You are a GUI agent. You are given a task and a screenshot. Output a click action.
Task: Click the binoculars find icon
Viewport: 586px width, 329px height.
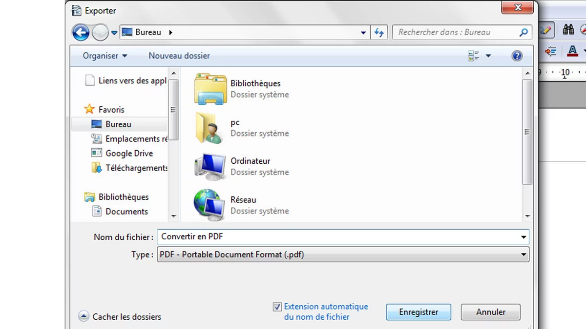pyautogui.click(x=568, y=30)
